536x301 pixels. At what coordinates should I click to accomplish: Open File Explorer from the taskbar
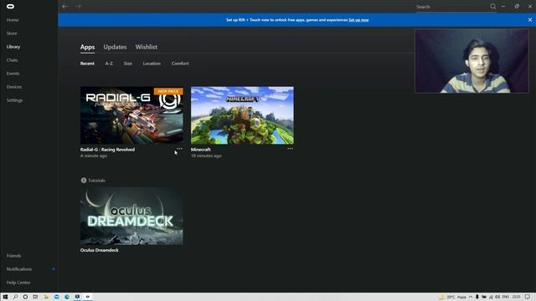tap(46, 297)
